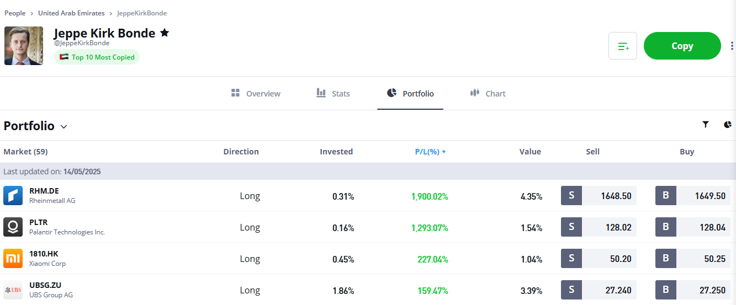Click the Overview grid icon

pyautogui.click(x=236, y=93)
